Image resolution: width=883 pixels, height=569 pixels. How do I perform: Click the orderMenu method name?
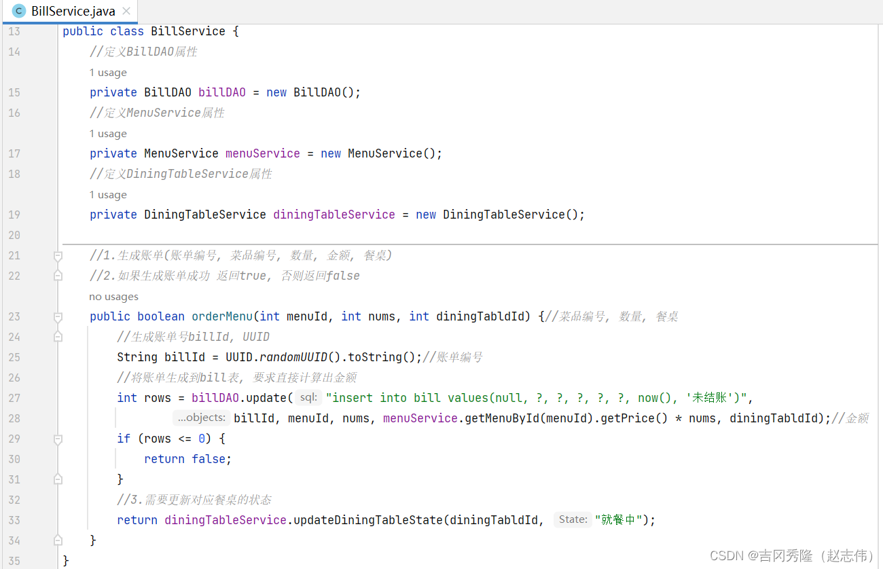222,316
